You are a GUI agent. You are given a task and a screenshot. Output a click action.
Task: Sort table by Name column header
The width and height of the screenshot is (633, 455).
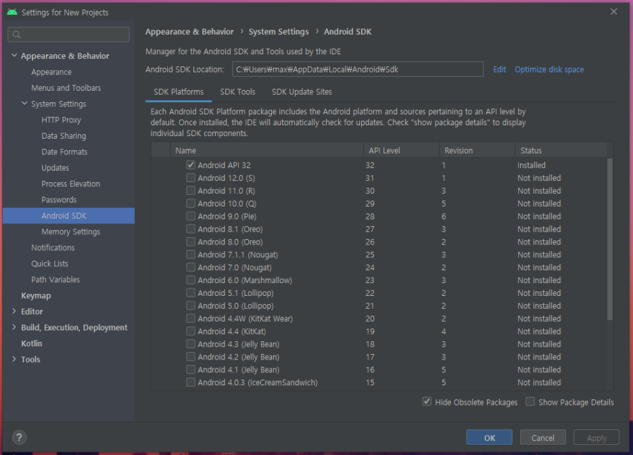[x=266, y=150]
